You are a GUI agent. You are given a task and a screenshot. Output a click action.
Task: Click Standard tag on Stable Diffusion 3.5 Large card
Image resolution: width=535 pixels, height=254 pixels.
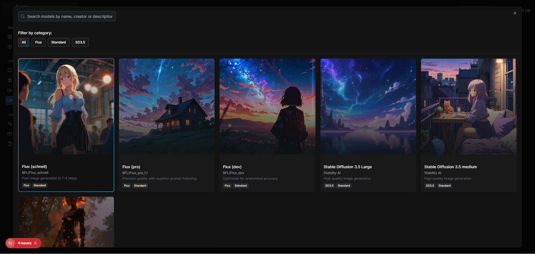point(344,186)
